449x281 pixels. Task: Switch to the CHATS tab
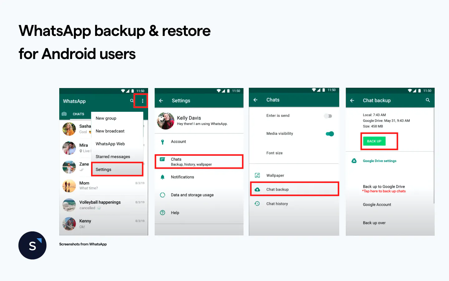pos(78,114)
